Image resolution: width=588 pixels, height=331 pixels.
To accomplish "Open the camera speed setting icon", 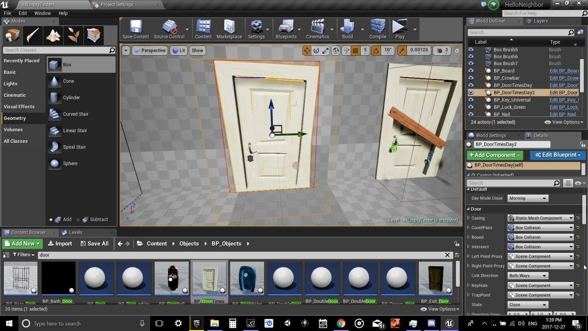I will (x=443, y=51).
